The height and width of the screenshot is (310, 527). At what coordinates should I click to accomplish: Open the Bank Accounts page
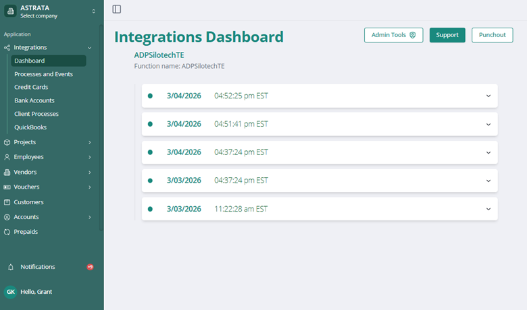coord(34,100)
